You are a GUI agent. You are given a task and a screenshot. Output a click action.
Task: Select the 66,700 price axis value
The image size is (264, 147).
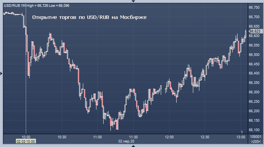pos(254,17)
